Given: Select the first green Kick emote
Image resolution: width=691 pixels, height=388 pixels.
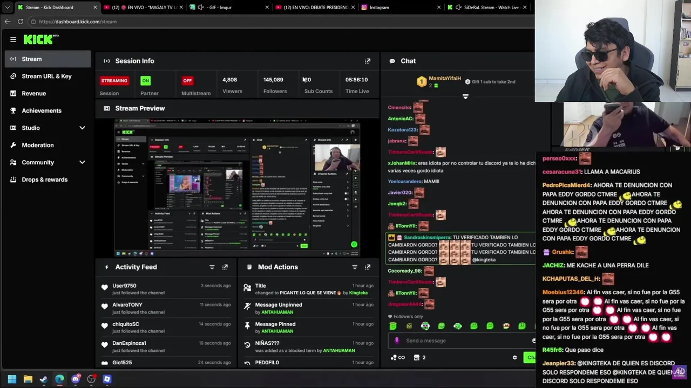Looking at the screenshot, I should tap(393, 326).
